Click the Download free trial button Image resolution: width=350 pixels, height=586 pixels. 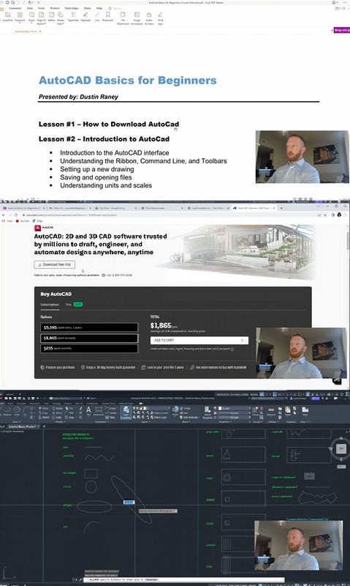54,264
